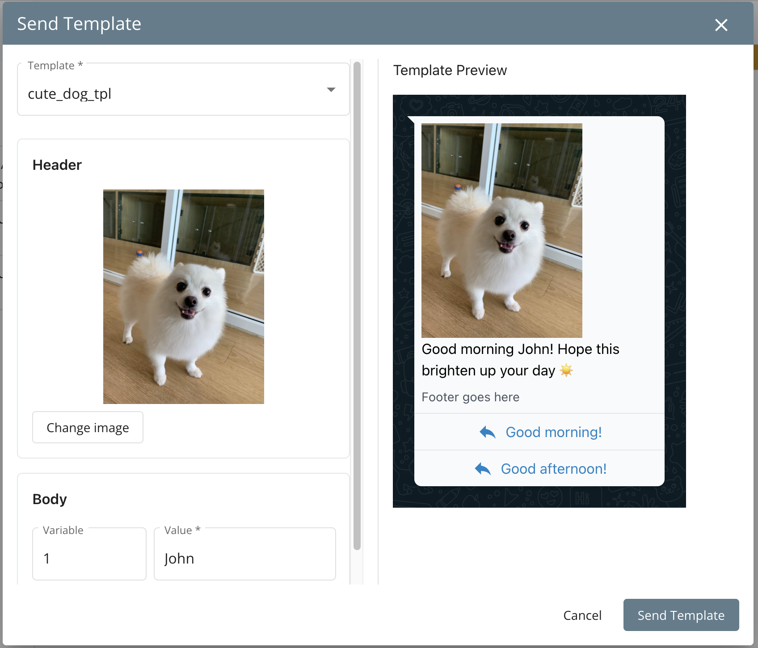758x648 pixels.
Task: Click the reply arrow icon beside Good afternoon!
Action: click(483, 469)
